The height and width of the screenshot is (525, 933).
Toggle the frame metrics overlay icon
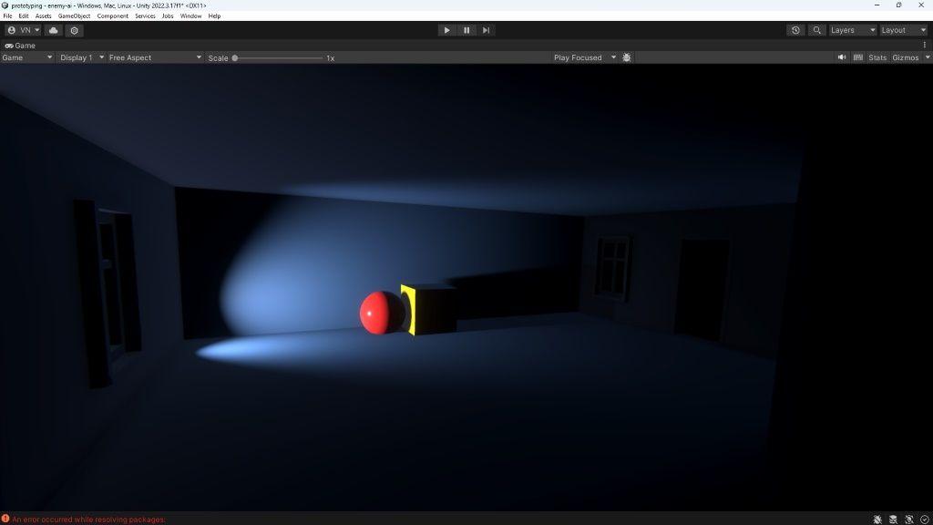click(x=857, y=57)
